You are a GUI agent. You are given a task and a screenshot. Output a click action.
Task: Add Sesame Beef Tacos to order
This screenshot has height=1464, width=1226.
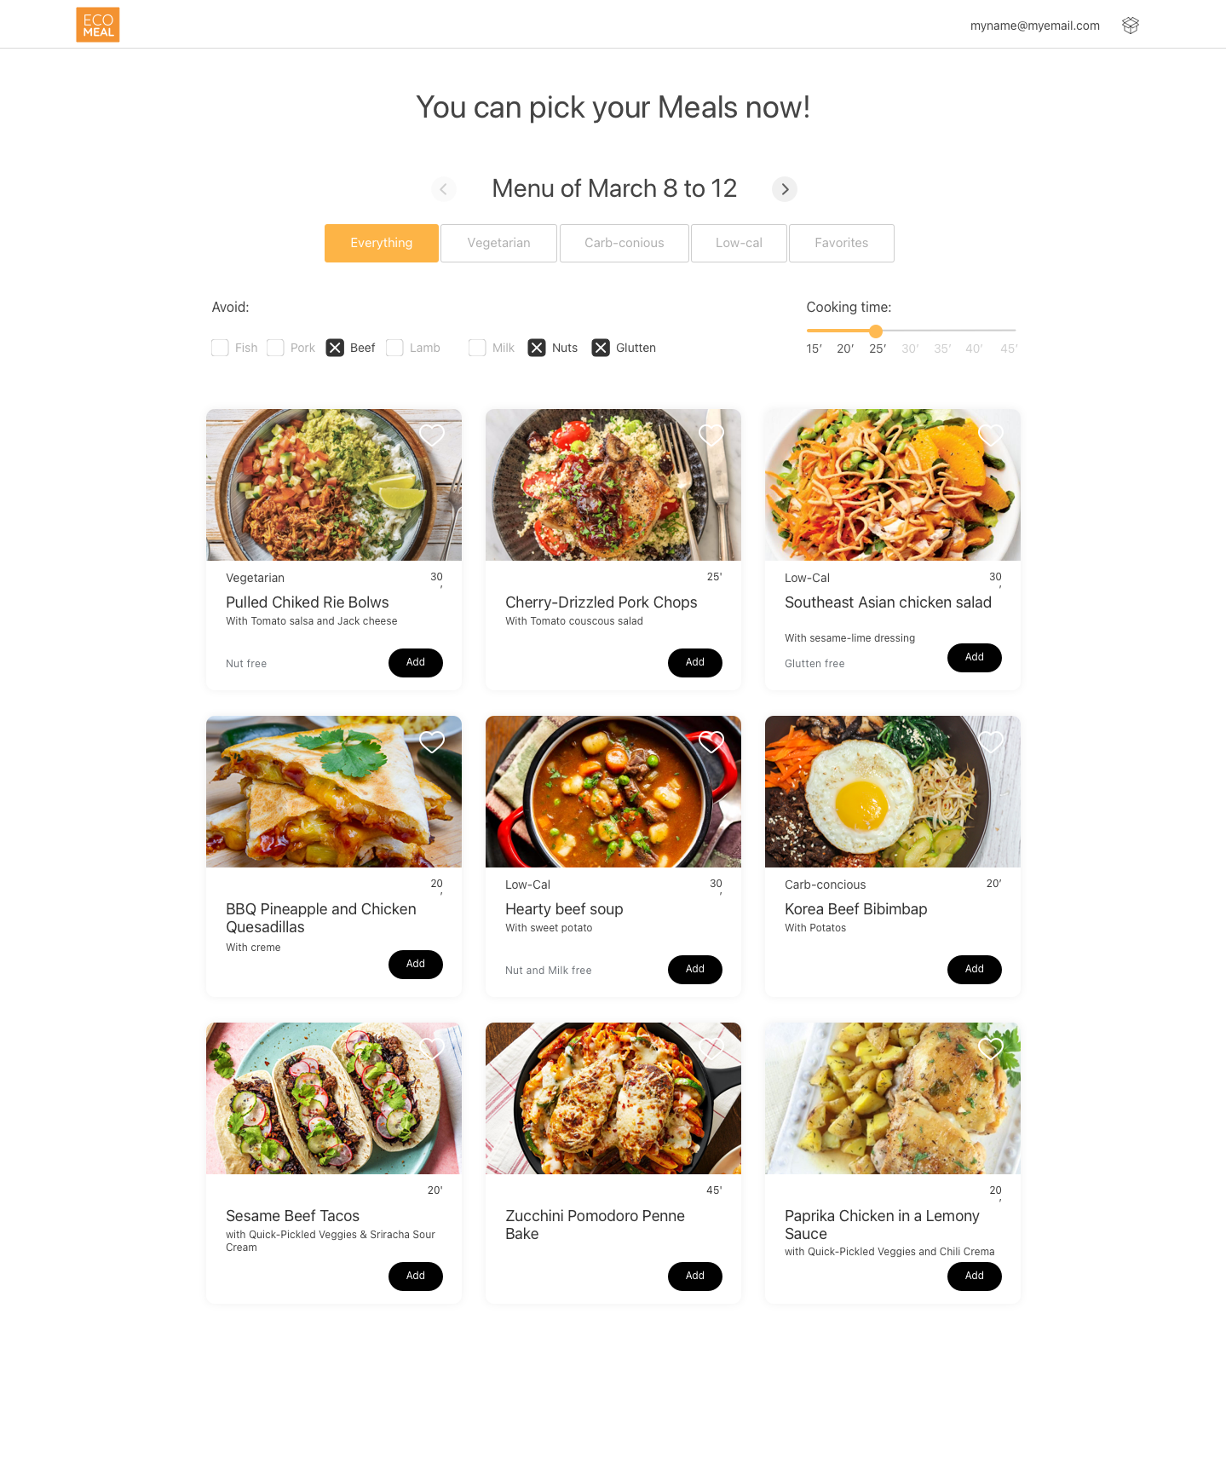416,1276
